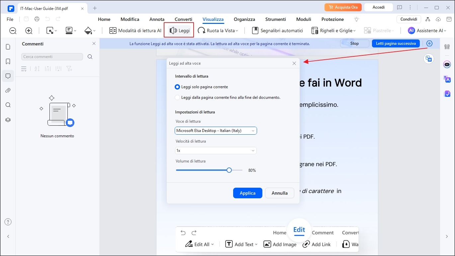Click the zoom in magnifier icon

(29, 31)
